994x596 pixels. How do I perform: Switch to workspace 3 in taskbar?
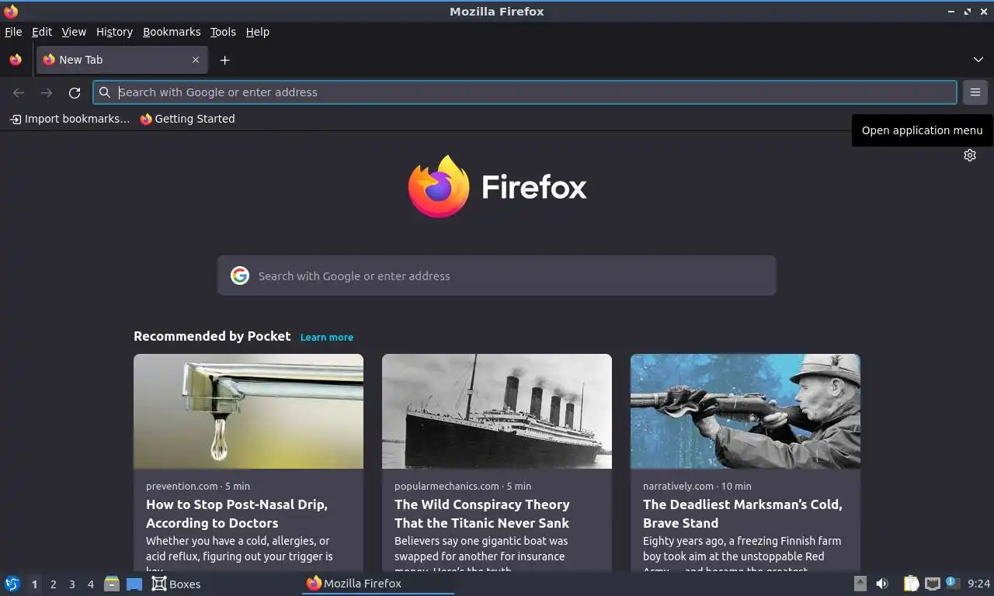(x=71, y=584)
